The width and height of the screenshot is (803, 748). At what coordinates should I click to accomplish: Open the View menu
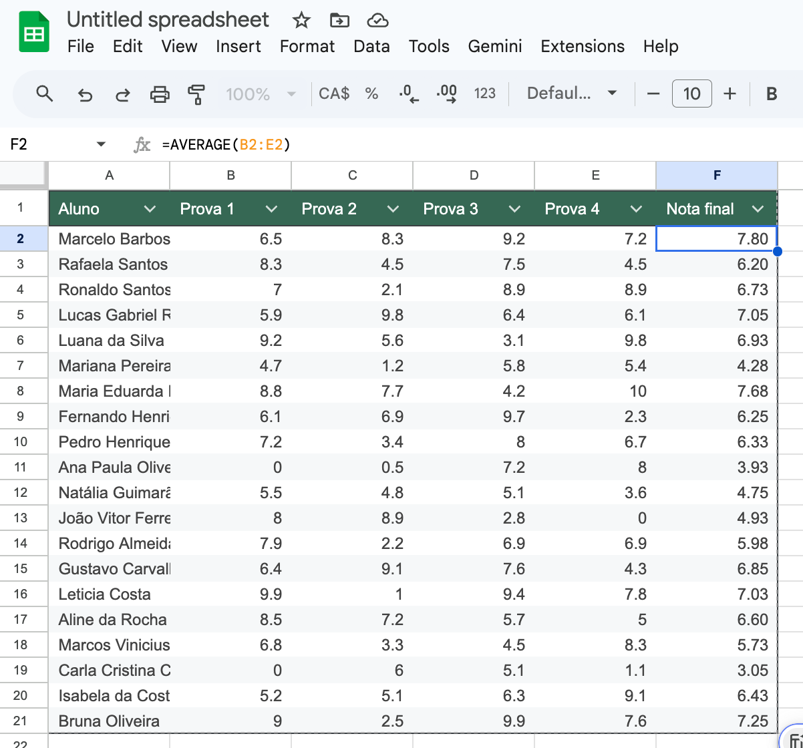point(179,46)
